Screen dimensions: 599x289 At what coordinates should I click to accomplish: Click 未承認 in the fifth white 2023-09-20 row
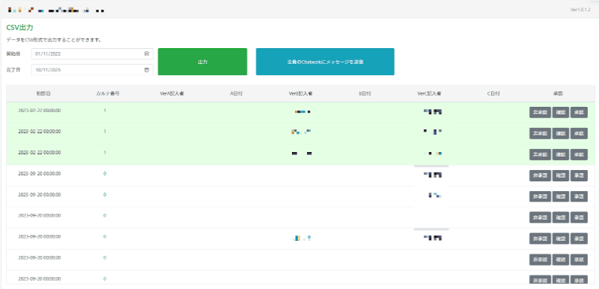pos(540,260)
